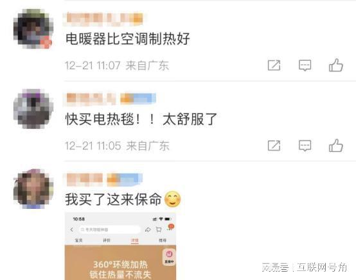Tap the back arrow in embedded screenshot
Screen dimensions: 356x280
pos(72,229)
